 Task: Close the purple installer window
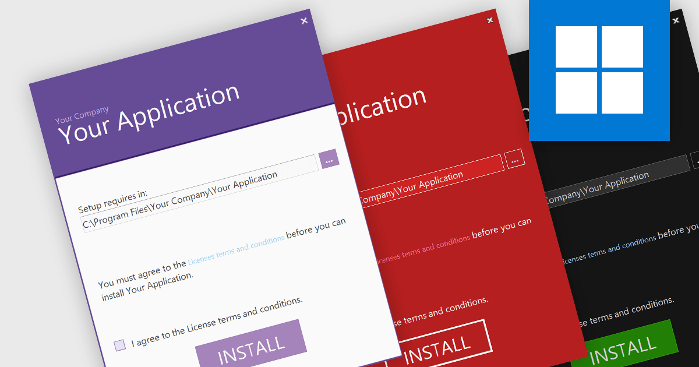(303, 20)
